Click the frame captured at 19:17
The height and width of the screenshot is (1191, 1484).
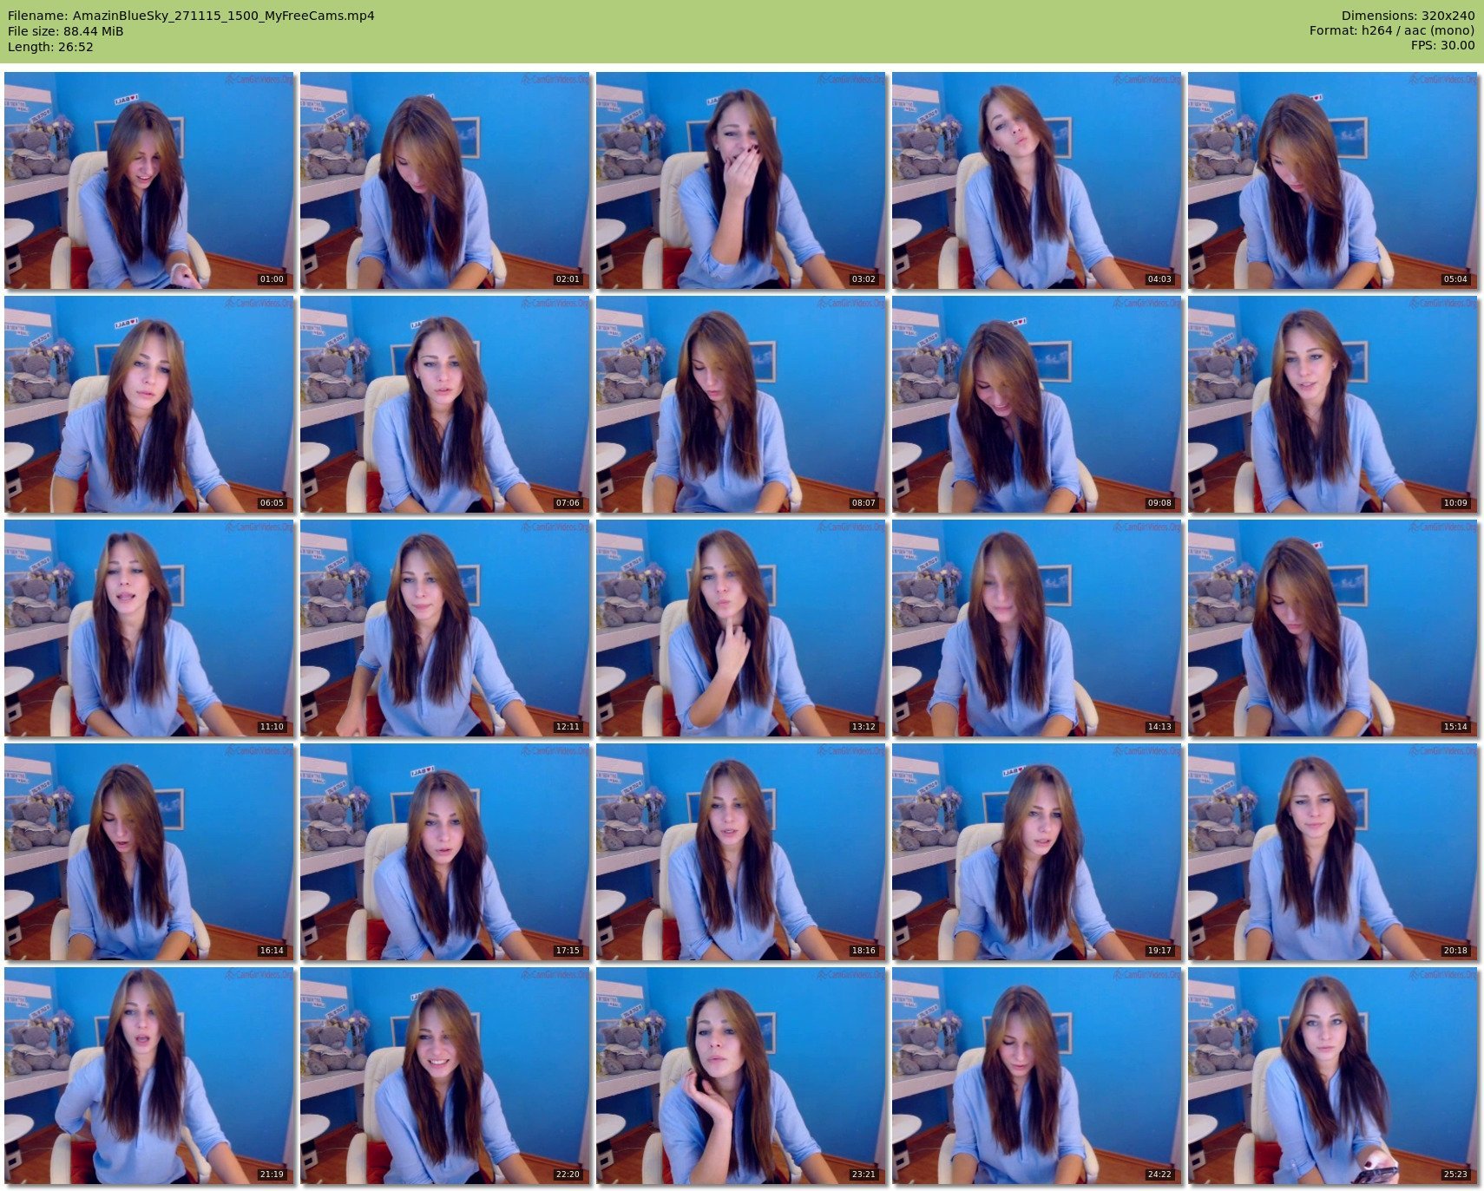[x=1037, y=852]
